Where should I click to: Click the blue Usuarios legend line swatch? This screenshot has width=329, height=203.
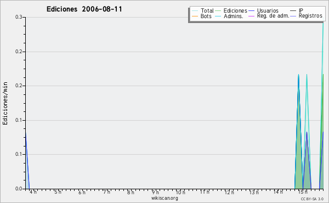coord(251,11)
